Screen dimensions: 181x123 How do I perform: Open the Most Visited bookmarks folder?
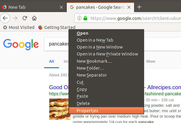[19, 27]
